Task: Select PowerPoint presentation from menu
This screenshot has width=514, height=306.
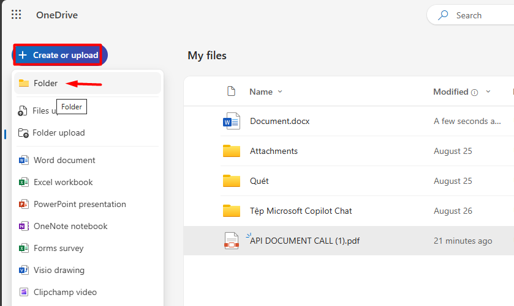Action: point(80,204)
